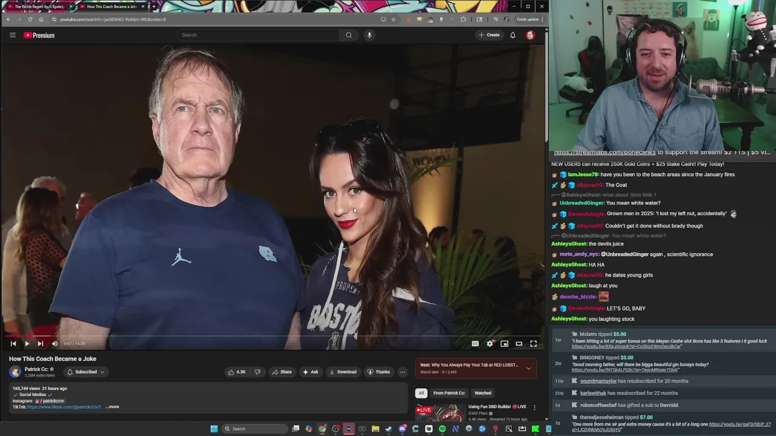Send Thanks to the creator
Viewport: 776px width, 436px height.
point(378,372)
